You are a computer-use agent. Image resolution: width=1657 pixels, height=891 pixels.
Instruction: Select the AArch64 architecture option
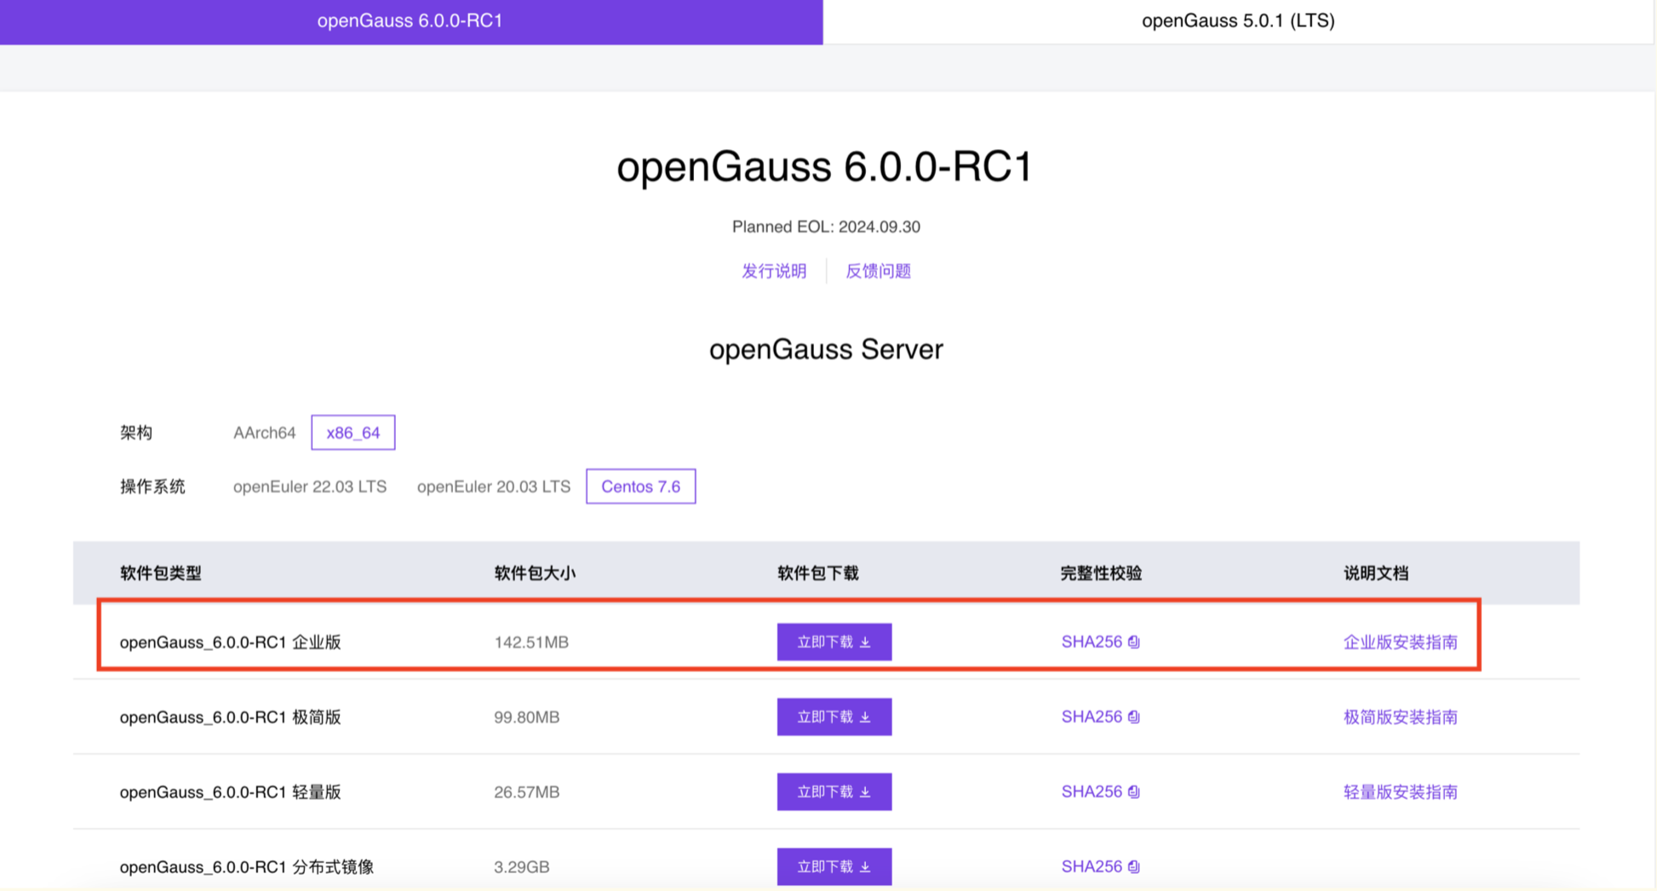pyautogui.click(x=265, y=433)
